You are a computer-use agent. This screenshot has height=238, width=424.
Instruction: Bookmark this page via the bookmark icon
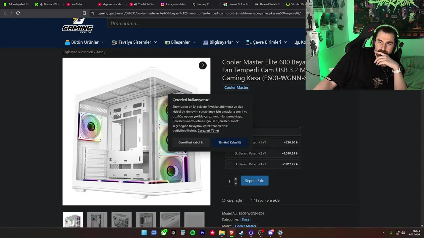[x=84, y=13]
